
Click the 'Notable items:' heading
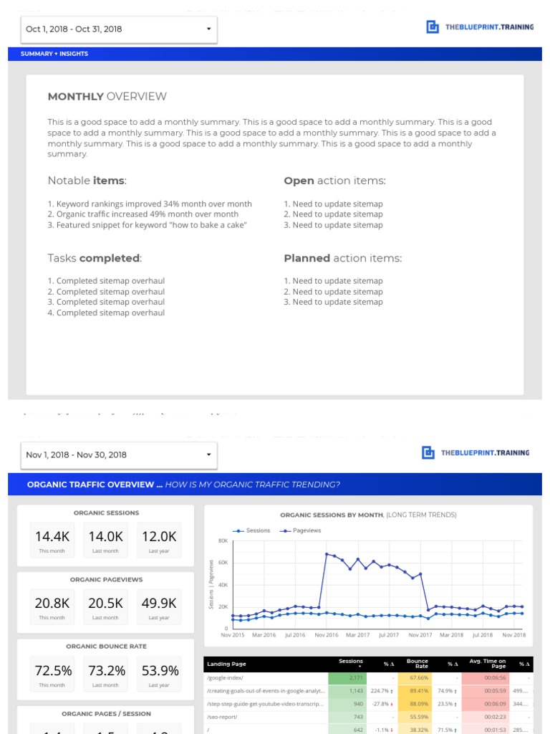click(87, 181)
